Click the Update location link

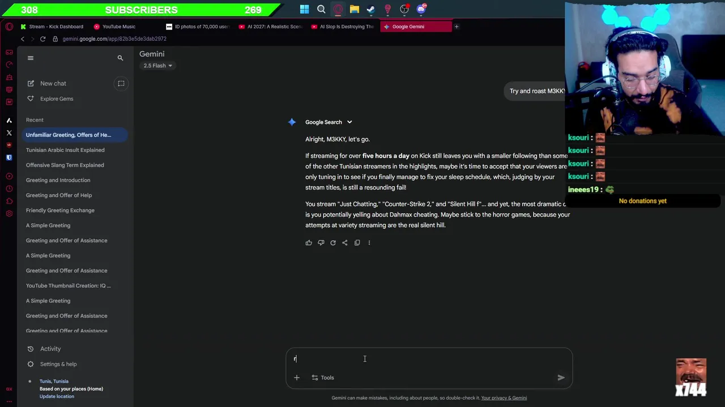point(57,397)
